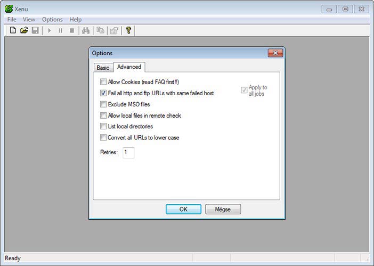Click the yellow question mark Help icon

tap(128, 31)
